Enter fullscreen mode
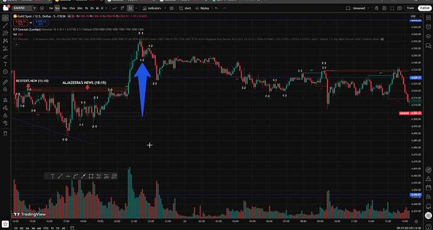This screenshot has height=230, width=433. tap(392, 8)
